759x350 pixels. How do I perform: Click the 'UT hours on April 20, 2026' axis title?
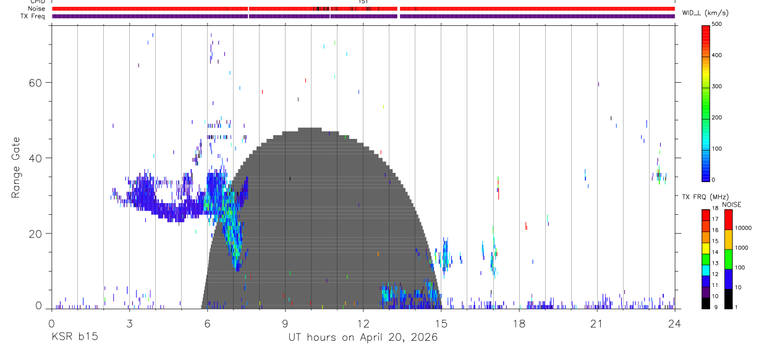click(363, 337)
